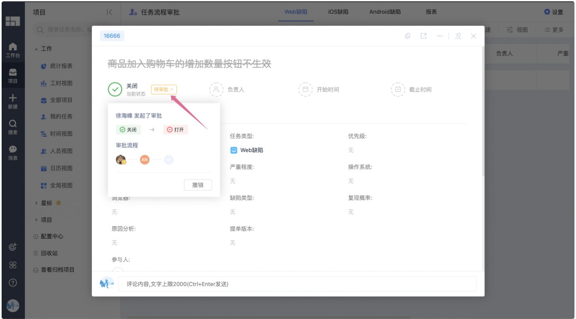Click the user avatar at the bottom of the navigation bar
Image resolution: width=576 pixels, height=319 pixels.
[13, 306]
